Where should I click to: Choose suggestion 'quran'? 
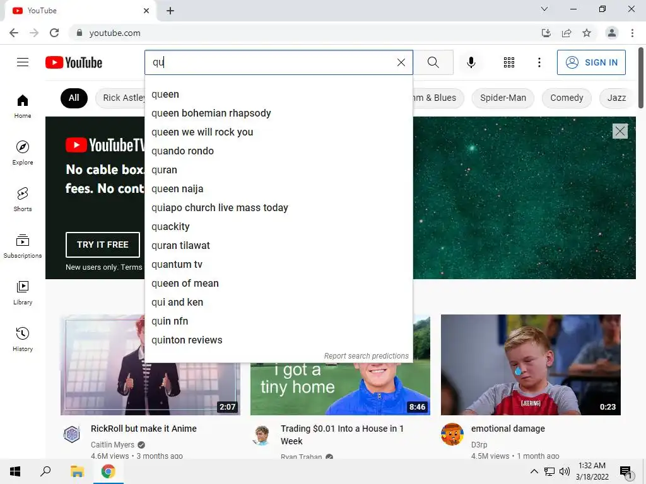pyautogui.click(x=278, y=170)
